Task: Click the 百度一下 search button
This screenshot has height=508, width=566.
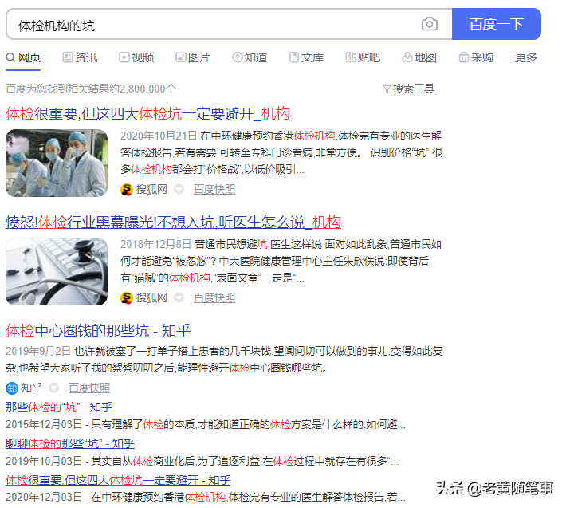Action: tap(497, 24)
